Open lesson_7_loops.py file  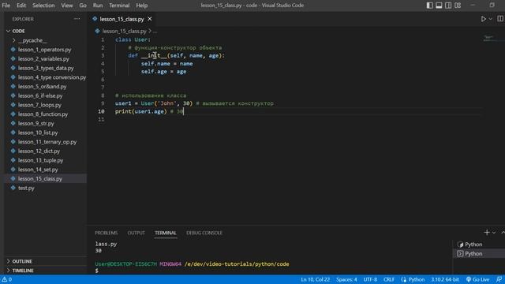(39, 105)
